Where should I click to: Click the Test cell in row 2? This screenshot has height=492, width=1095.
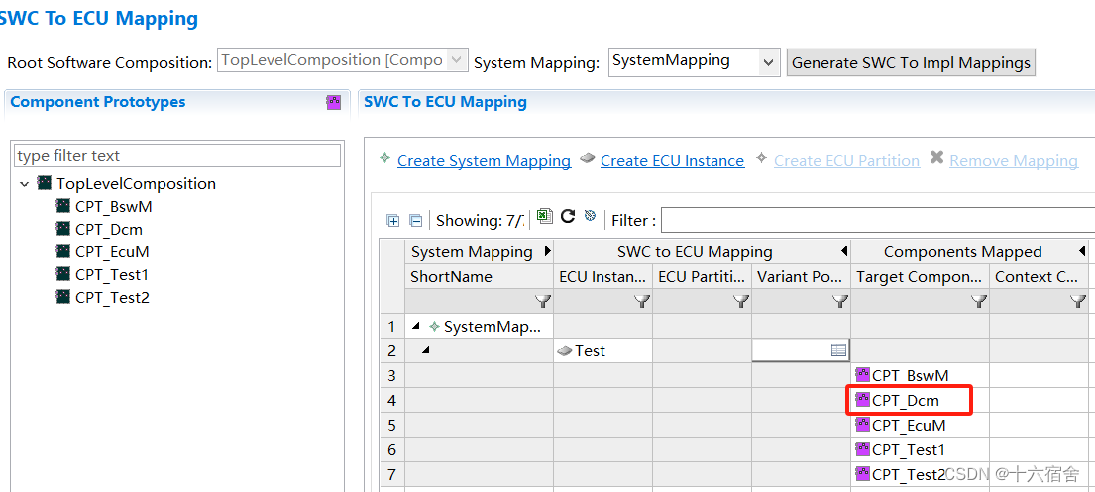point(603,351)
